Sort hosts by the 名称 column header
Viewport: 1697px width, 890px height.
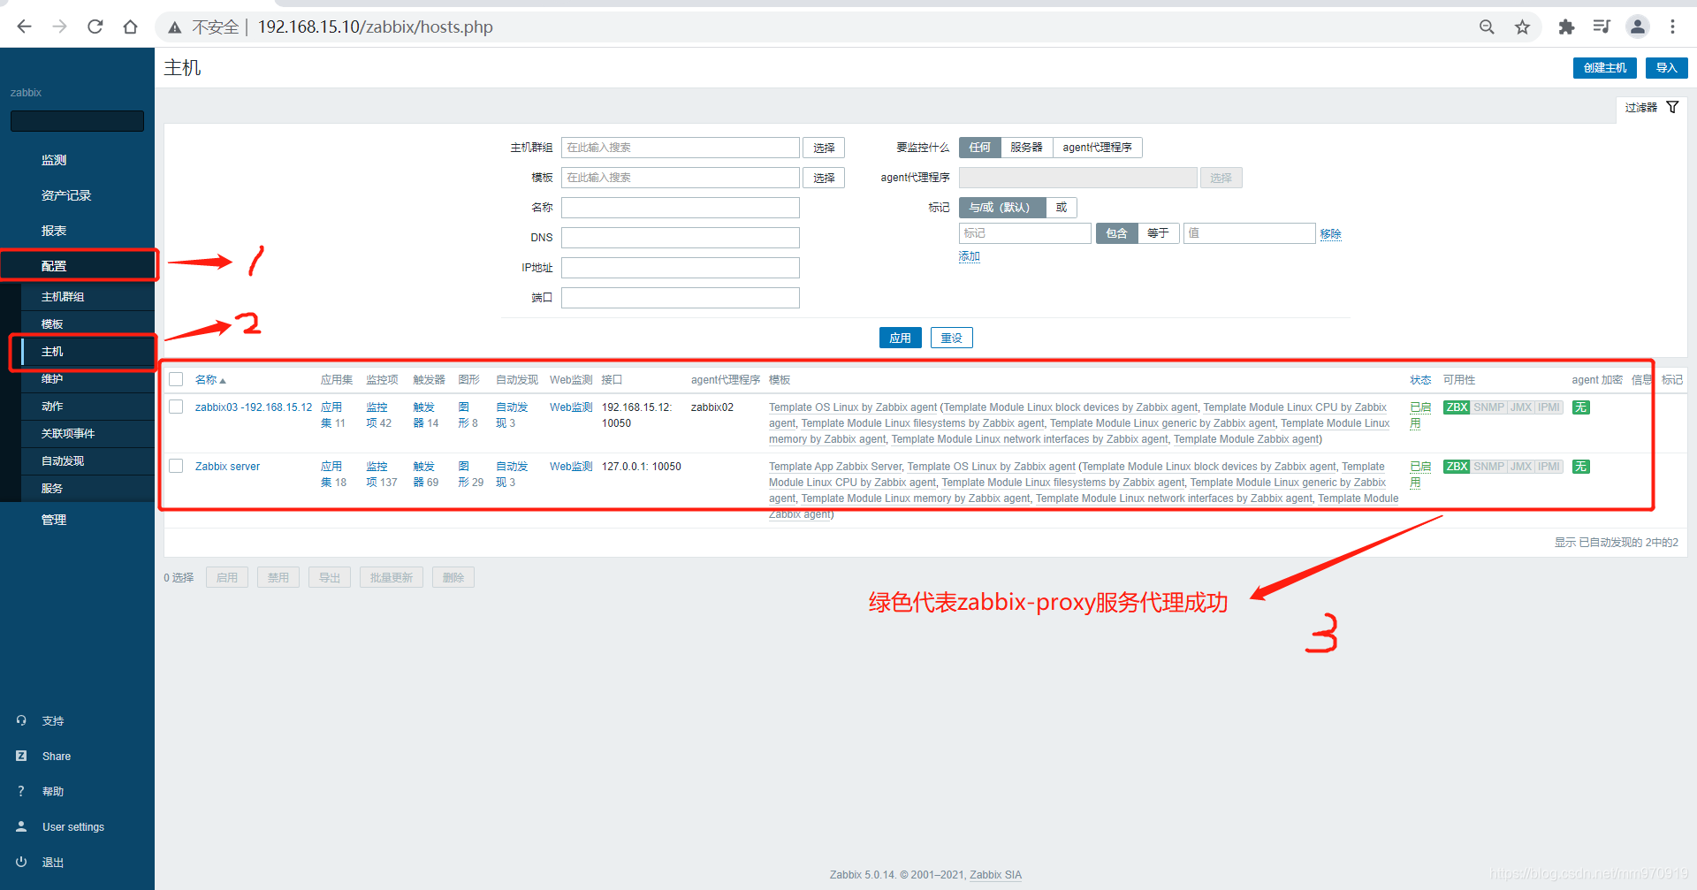pos(210,380)
